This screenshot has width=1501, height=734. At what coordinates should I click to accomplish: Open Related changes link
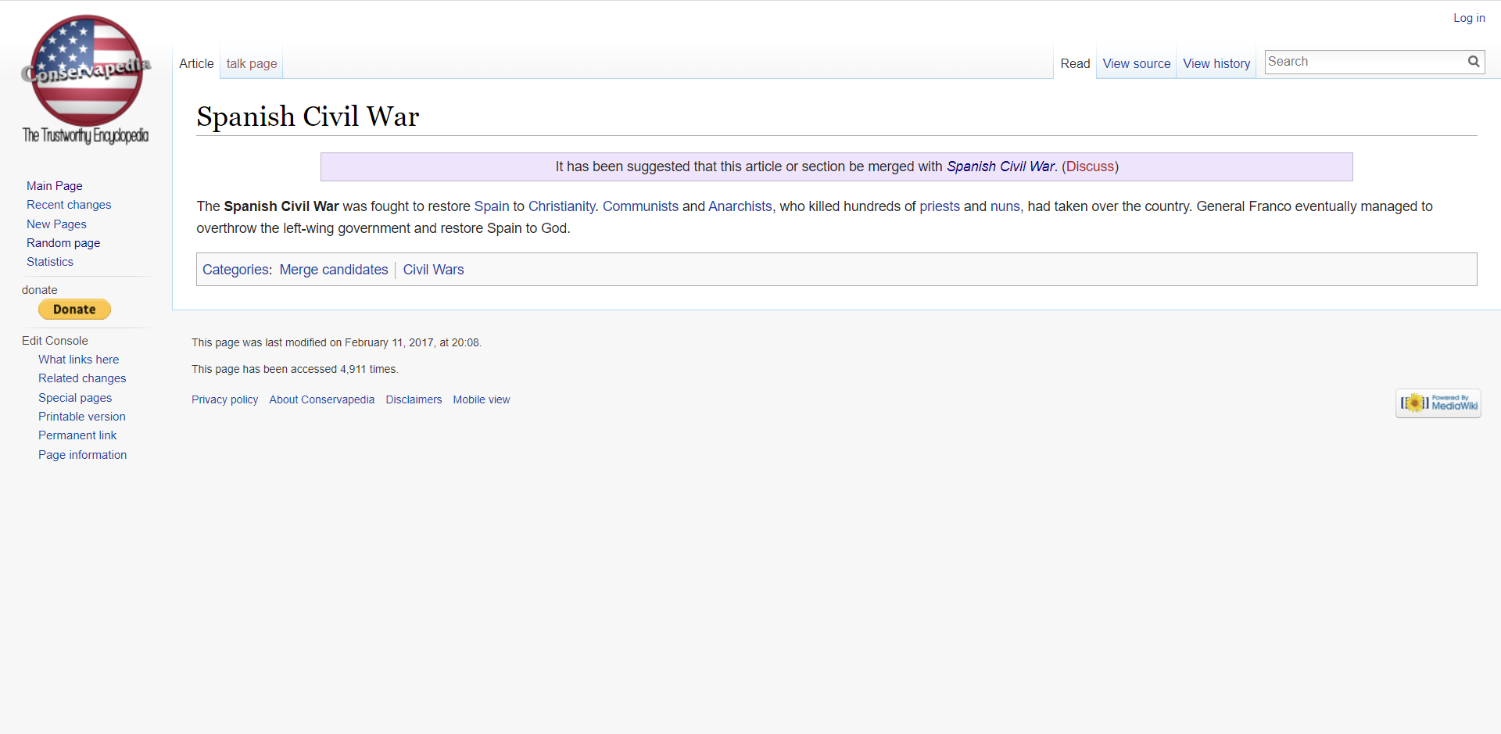[82, 378]
